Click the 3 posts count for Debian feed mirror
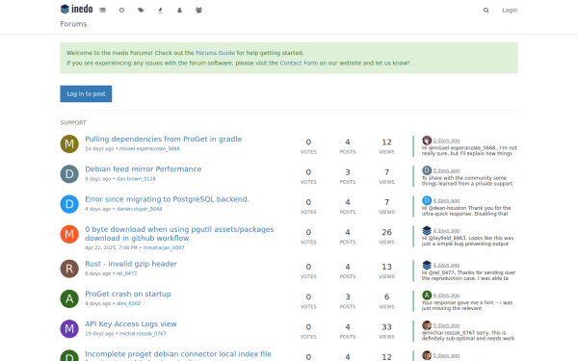 point(348,172)
